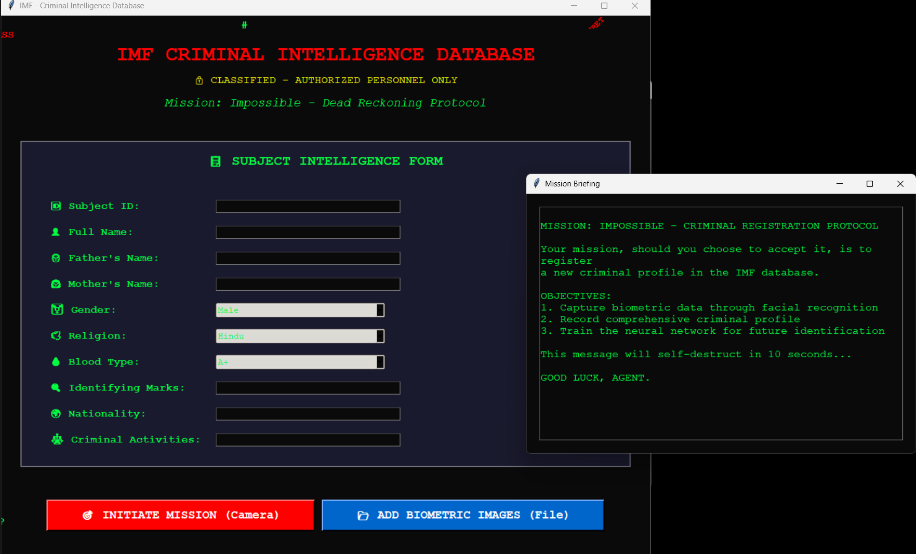Click the SUBJECT INTELLIGENCE FORM title
The width and height of the screenshot is (916, 554).
click(337, 161)
